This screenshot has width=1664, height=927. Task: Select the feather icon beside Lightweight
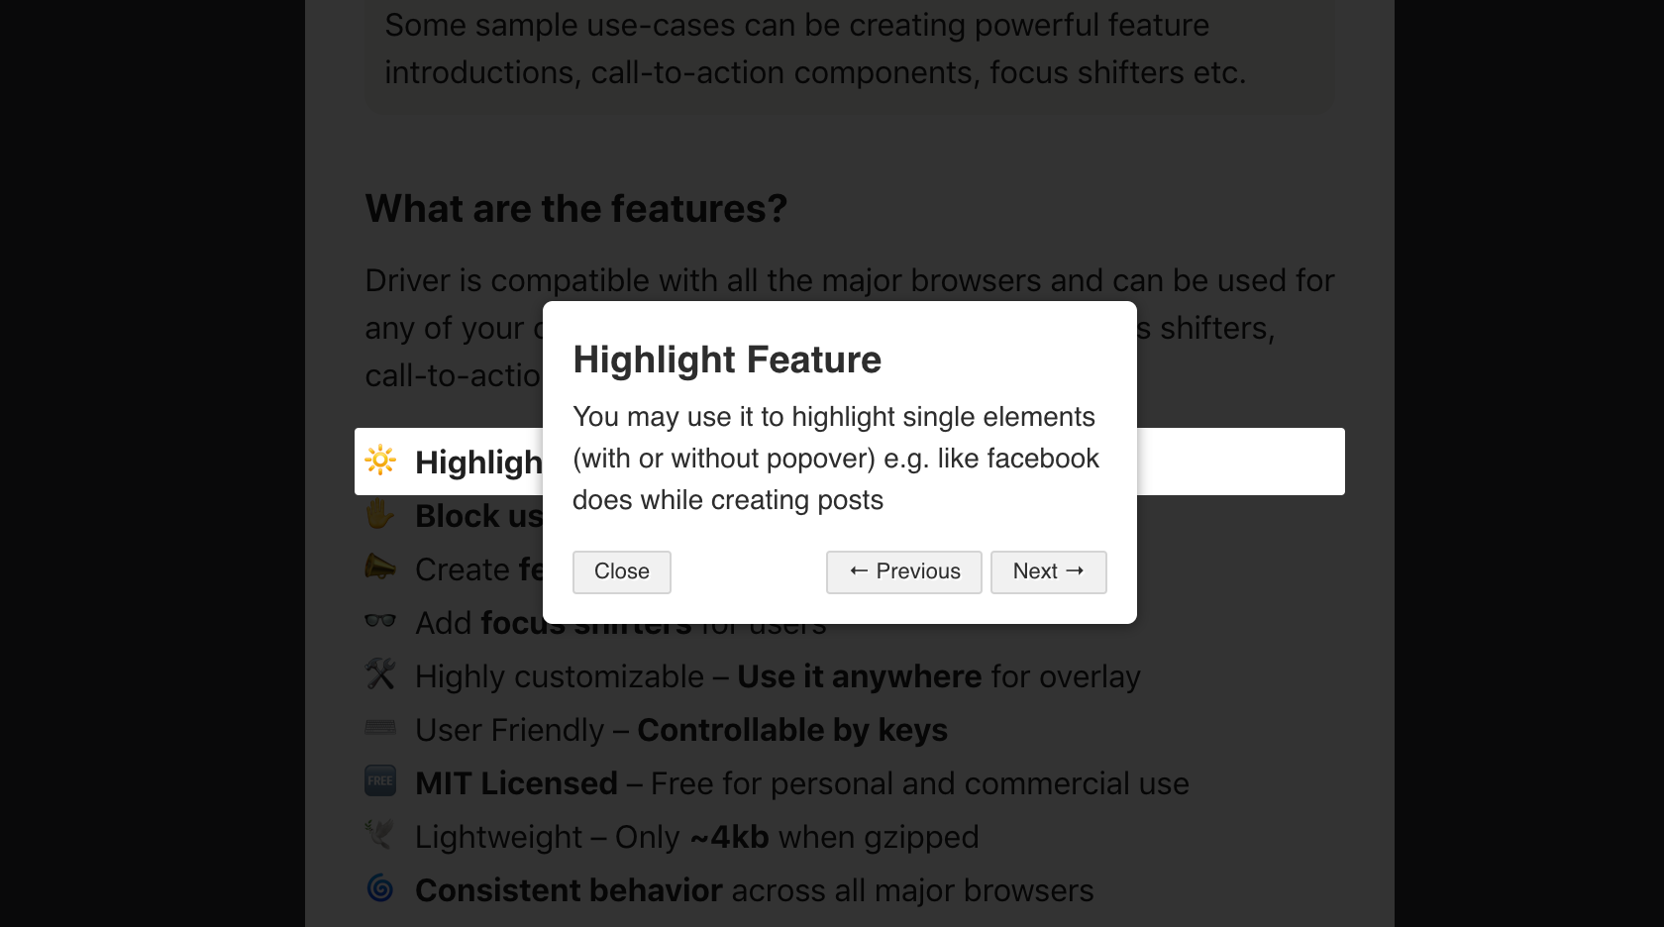pos(379,836)
